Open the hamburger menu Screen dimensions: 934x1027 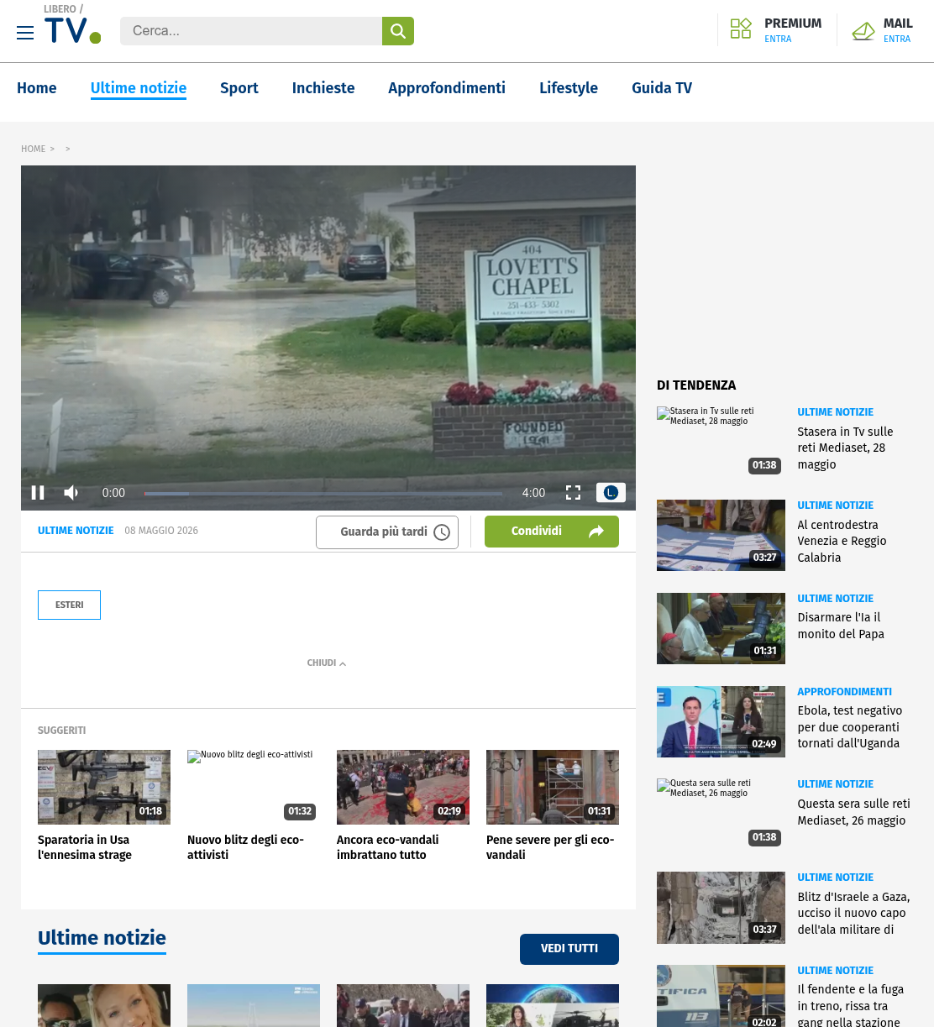[25, 33]
